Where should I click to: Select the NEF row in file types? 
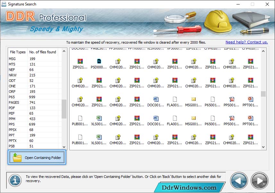(35, 70)
